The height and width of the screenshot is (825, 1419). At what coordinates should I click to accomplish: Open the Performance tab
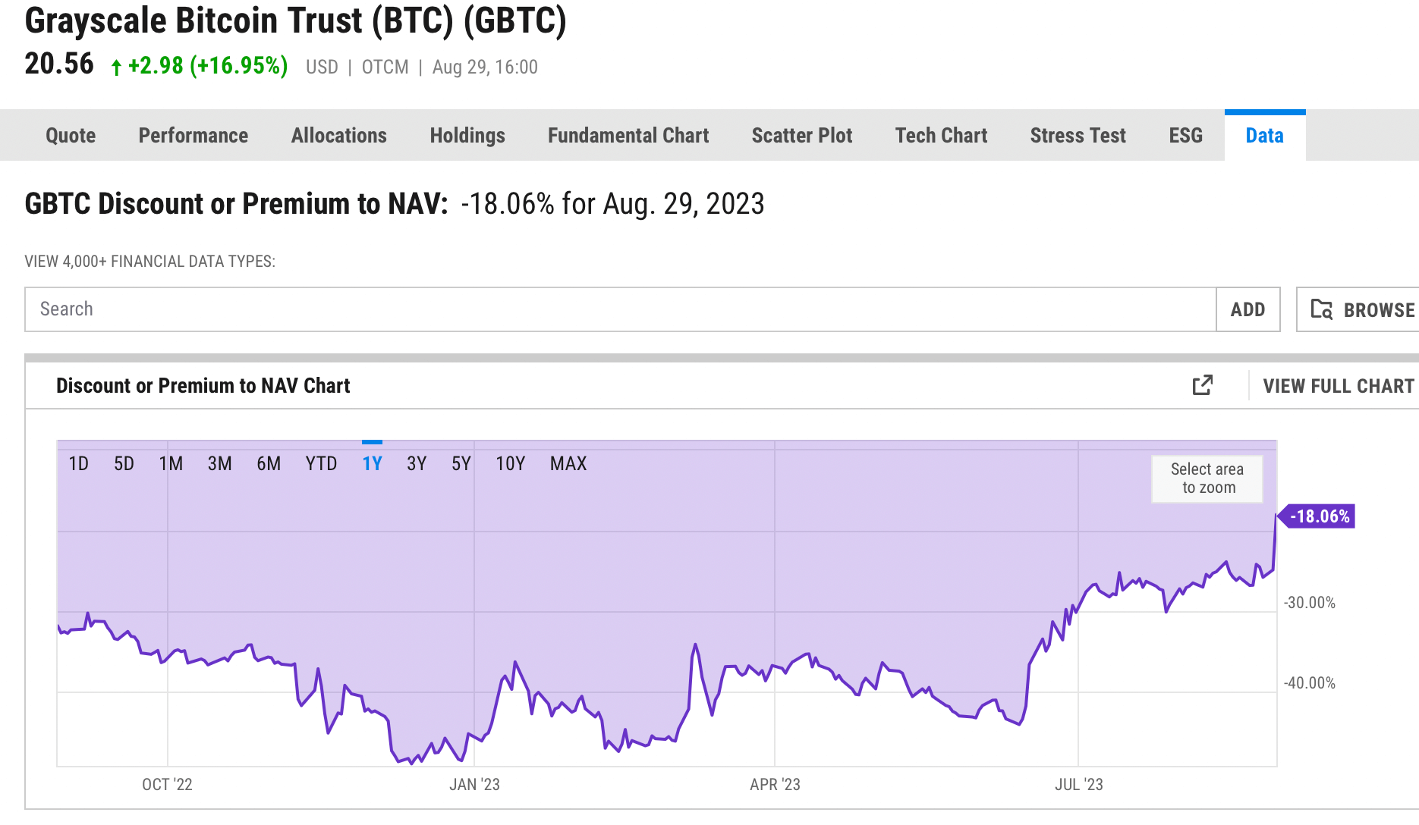(193, 135)
